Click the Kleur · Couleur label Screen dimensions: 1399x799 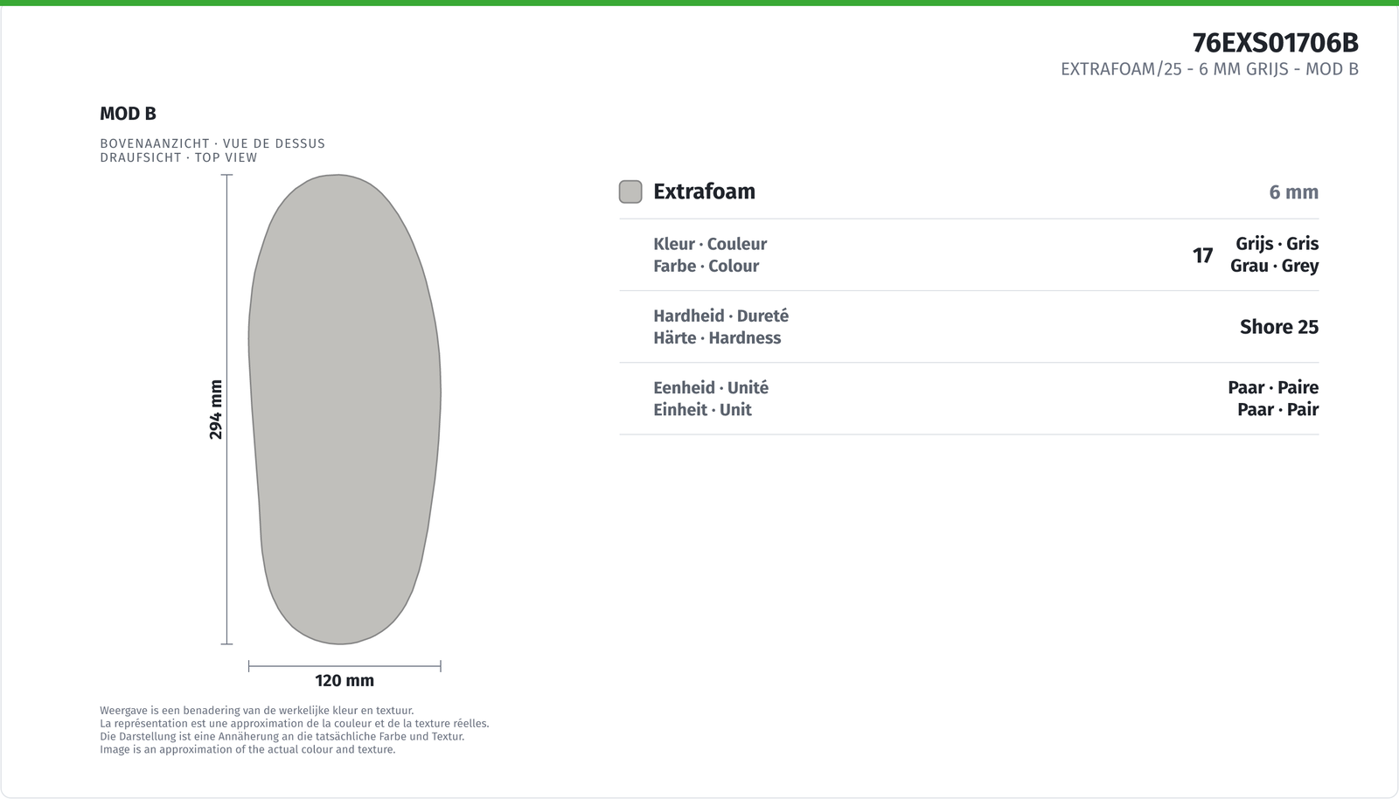[x=710, y=244]
